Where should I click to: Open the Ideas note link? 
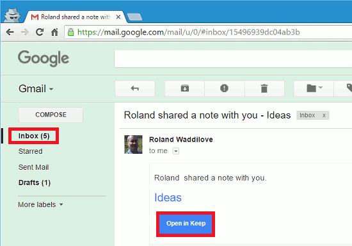[168, 198]
